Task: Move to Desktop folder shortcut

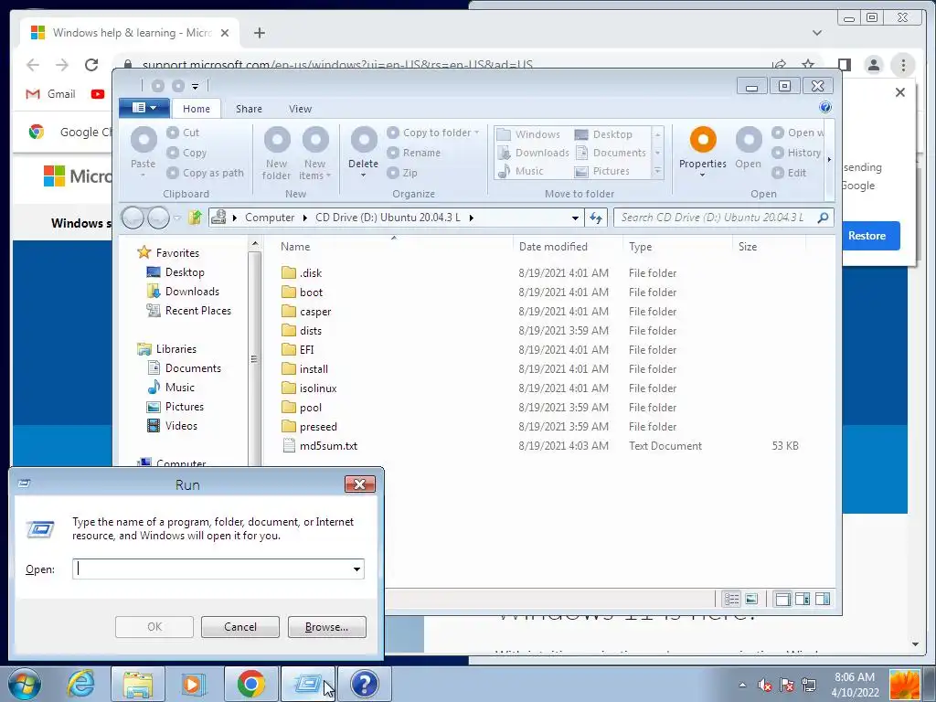Action: [603, 134]
